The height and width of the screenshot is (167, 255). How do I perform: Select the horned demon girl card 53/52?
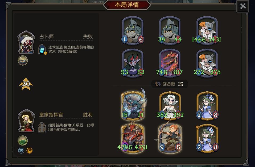point(133,63)
